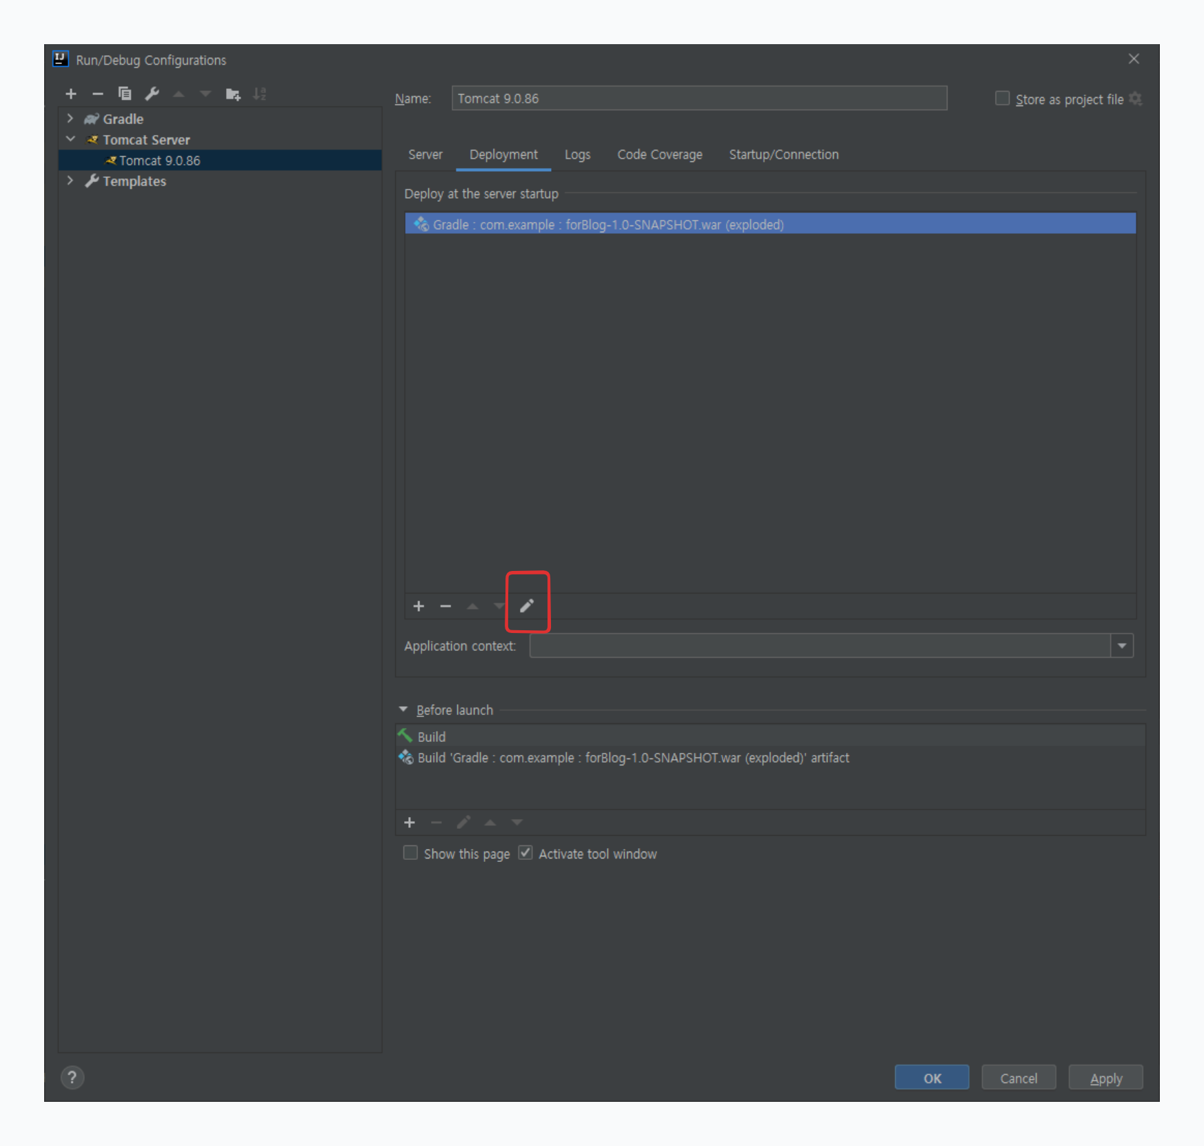Open edit templates wrench icon

pos(152,94)
